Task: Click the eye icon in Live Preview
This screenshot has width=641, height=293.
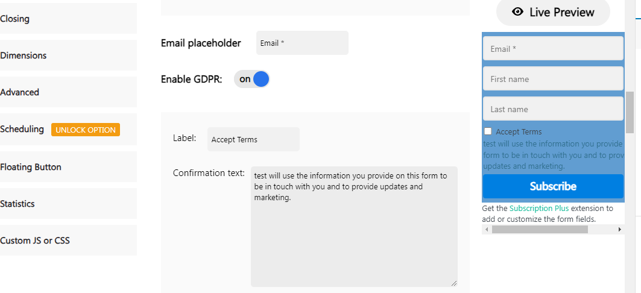Action: click(x=517, y=12)
